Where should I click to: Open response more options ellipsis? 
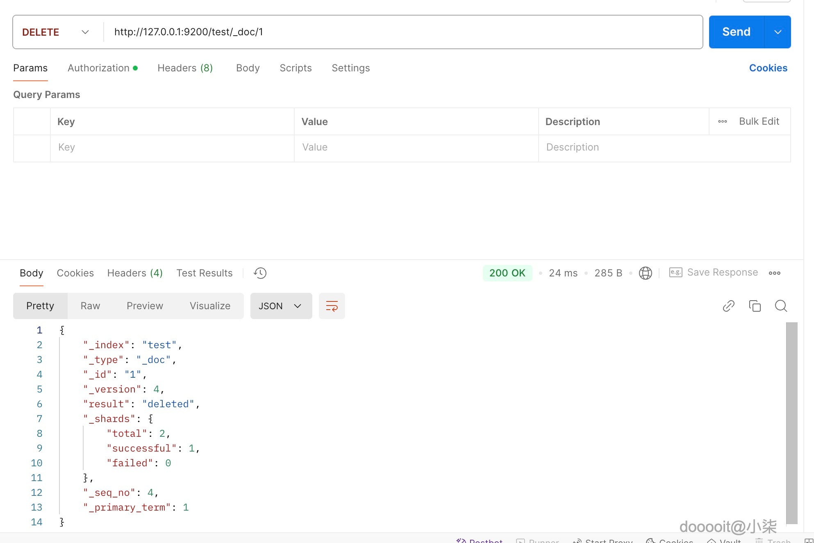pos(774,273)
